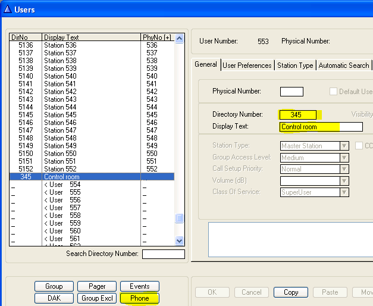
Task: Enable the Default User checkbox
Action: click(334, 92)
